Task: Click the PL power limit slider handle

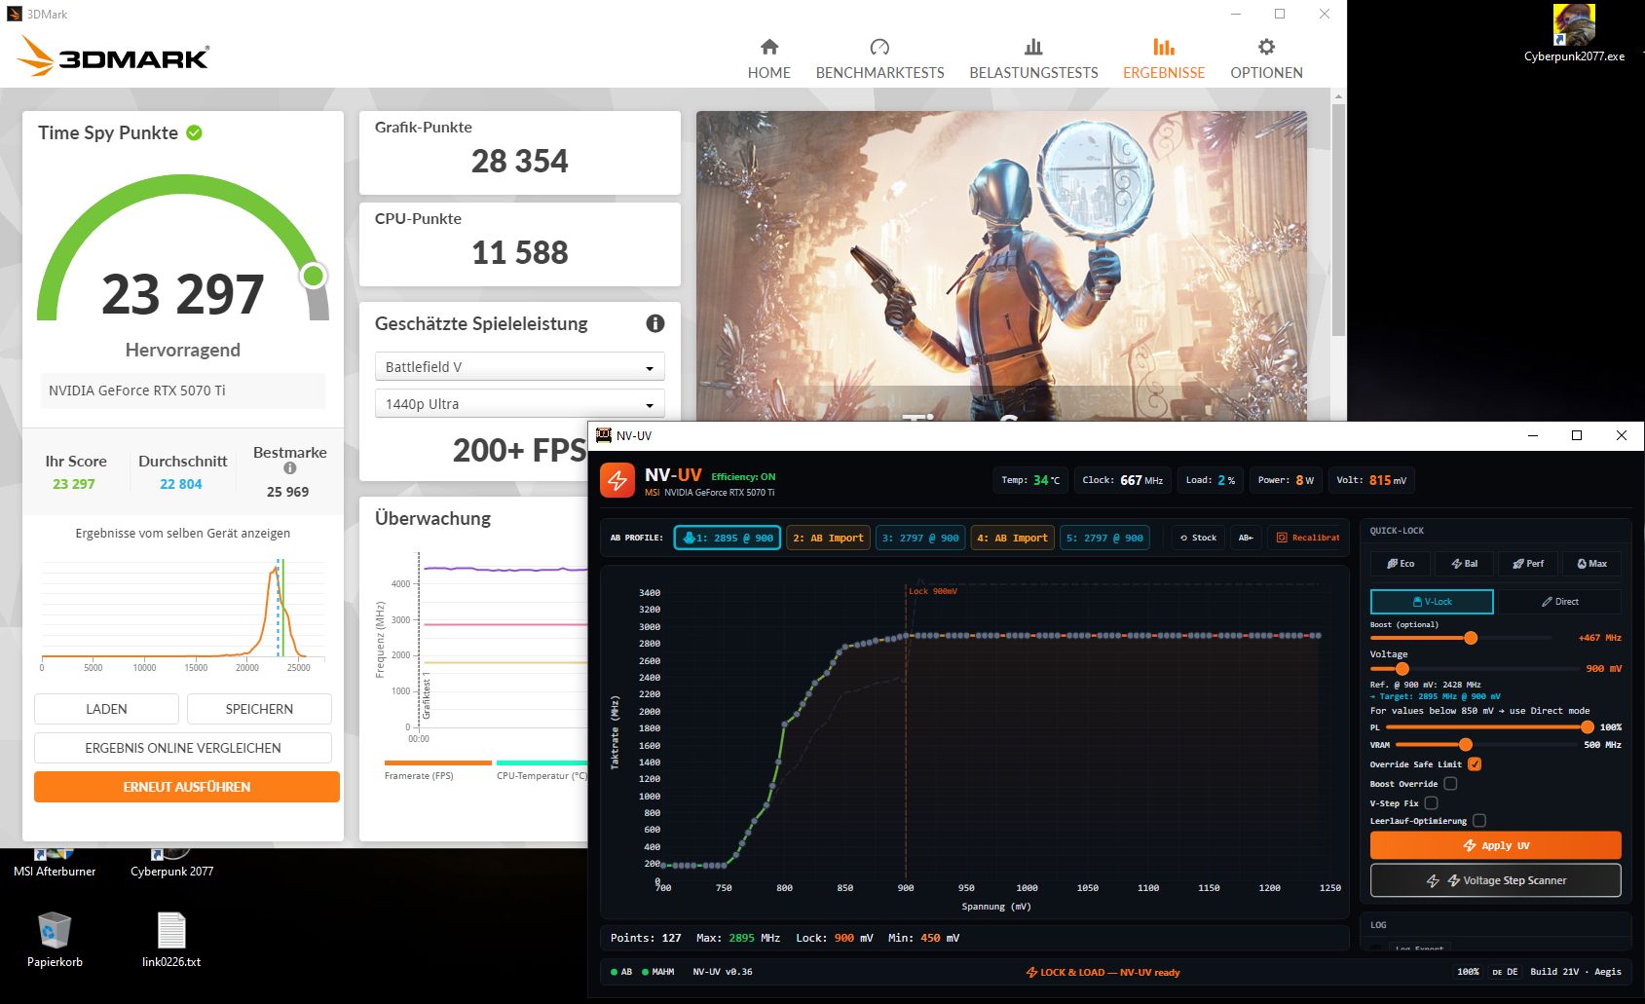Action: [x=1587, y=727]
